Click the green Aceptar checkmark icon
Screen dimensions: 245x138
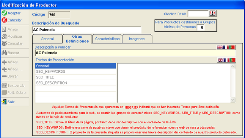coord(5,13)
